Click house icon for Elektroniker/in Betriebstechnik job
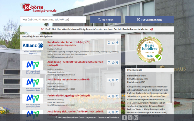This screenshot has width=194, height=121. tap(113, 112)
